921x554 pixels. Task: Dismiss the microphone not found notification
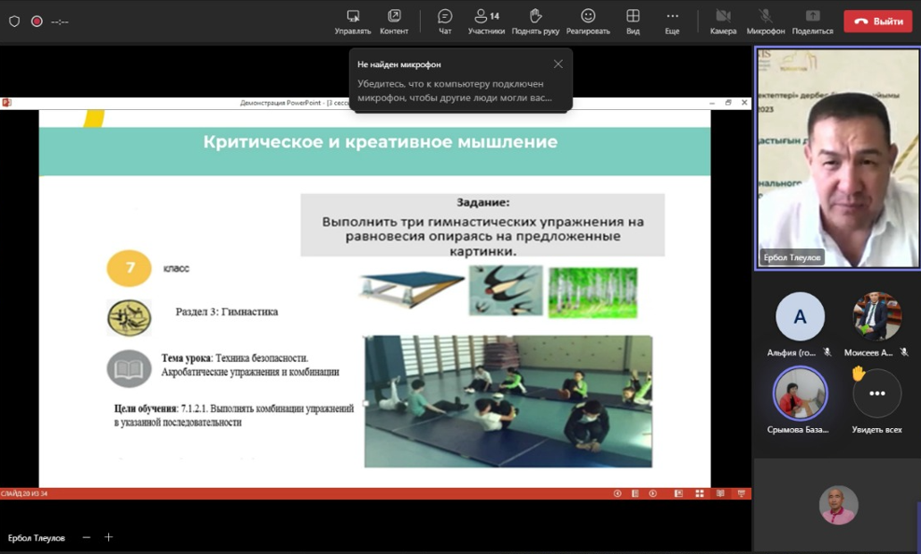point(558,64)
